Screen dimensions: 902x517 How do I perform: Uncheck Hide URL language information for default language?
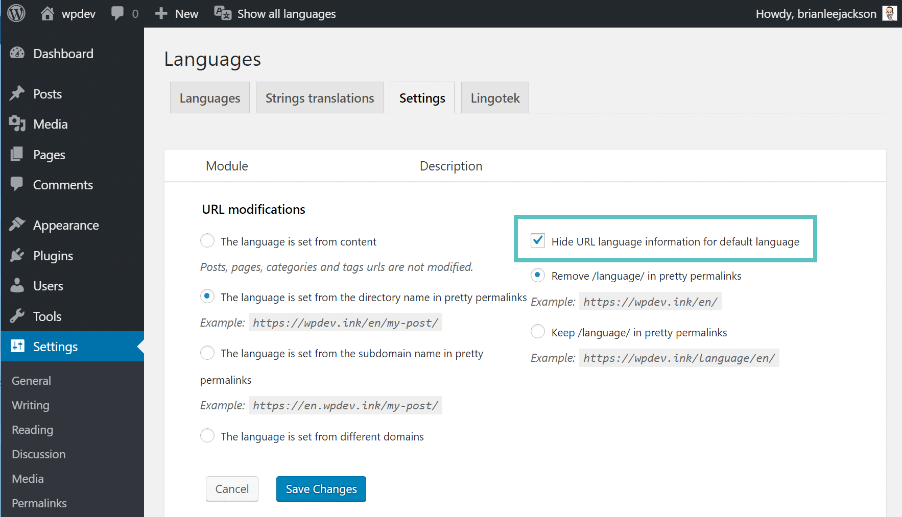537,240
